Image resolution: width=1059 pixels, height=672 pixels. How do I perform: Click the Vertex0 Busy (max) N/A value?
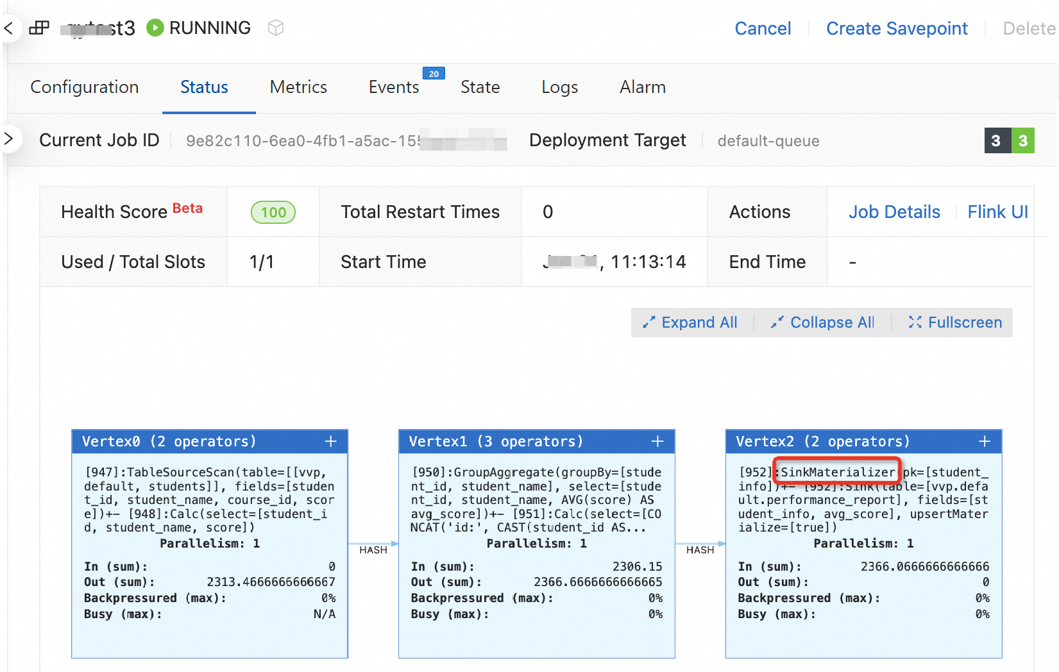325,614
